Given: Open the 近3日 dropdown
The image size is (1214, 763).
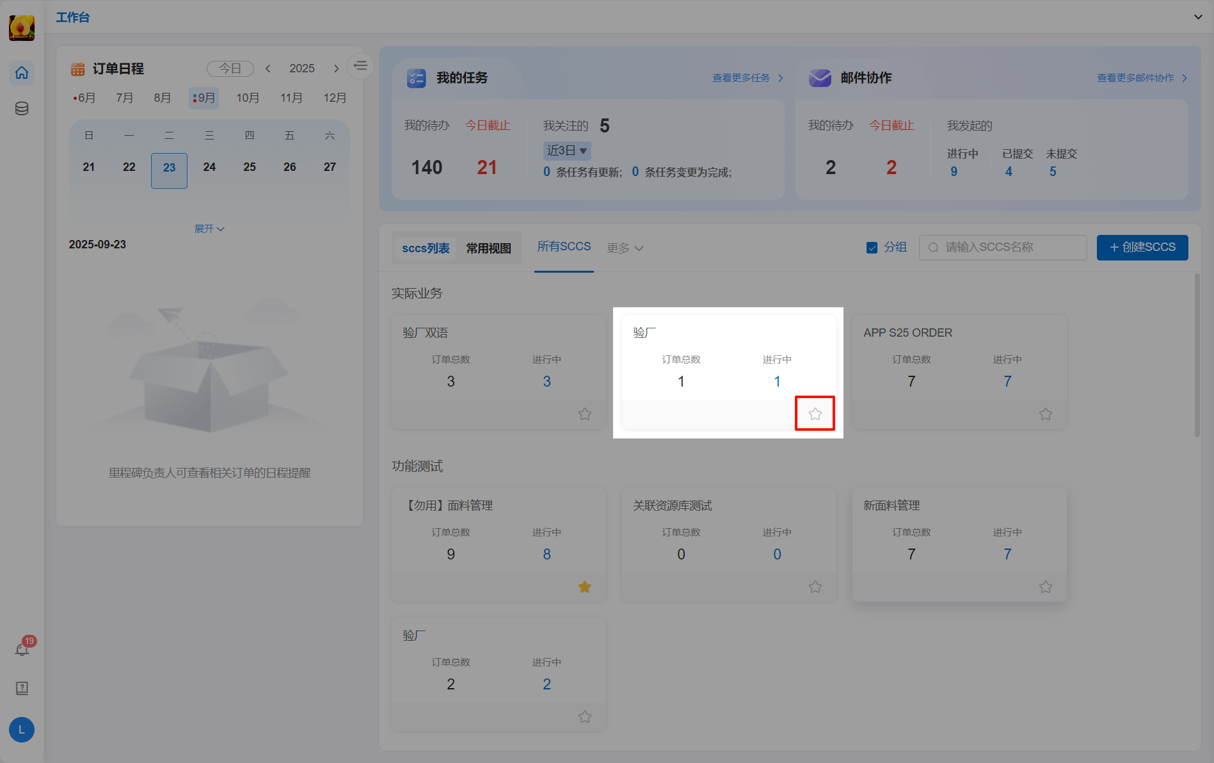Looking at the screenshot, I should point(567,151).
